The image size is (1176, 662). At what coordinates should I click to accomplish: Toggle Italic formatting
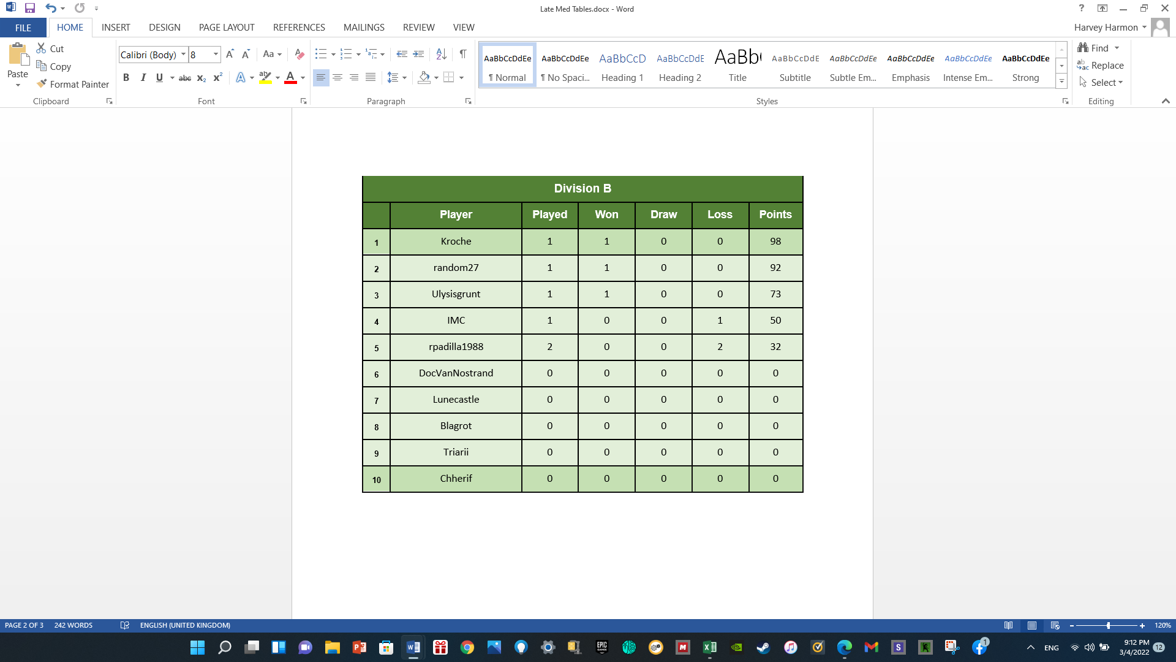143,78
